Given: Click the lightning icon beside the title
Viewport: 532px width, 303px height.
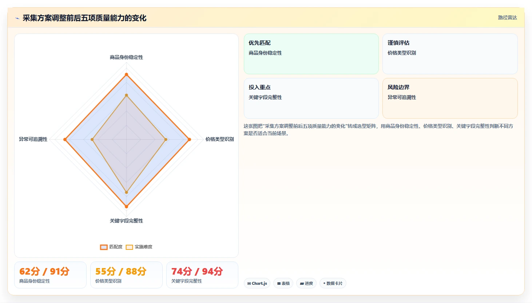Looking at the screenshot, I should pos(17,18).
